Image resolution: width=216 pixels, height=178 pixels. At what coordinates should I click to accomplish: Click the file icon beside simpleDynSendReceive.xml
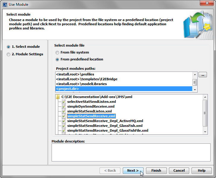pyautogui.click(x=64, y=106)
